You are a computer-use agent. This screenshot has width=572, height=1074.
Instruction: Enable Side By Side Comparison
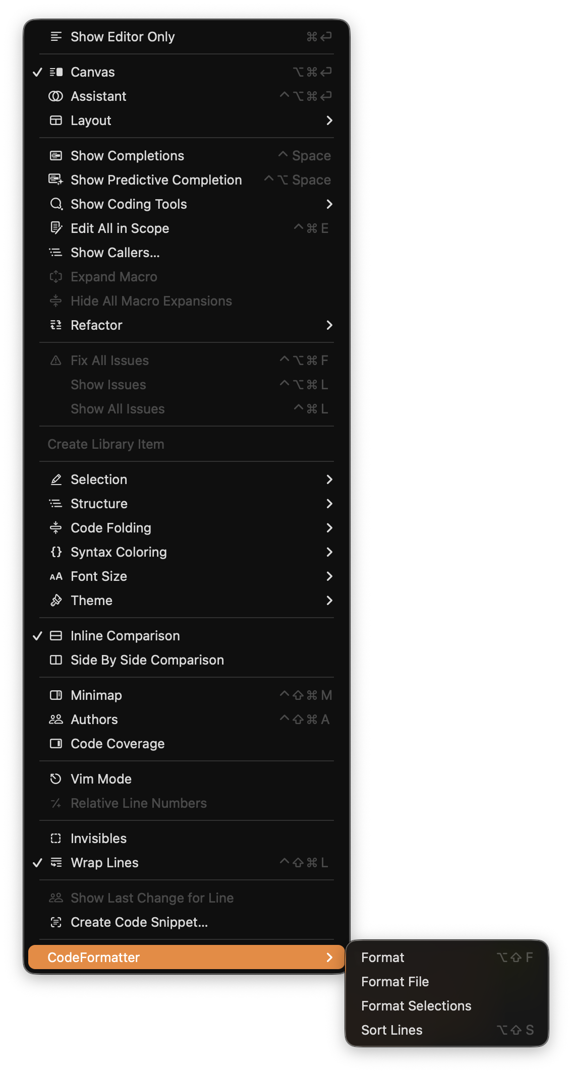click(147, 660)
